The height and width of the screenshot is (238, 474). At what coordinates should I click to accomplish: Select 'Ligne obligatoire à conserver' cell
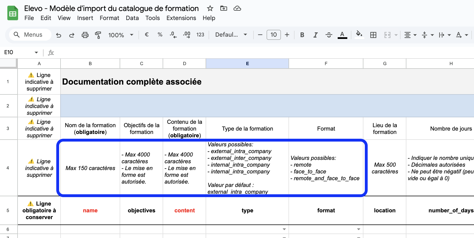pos(39,210)
